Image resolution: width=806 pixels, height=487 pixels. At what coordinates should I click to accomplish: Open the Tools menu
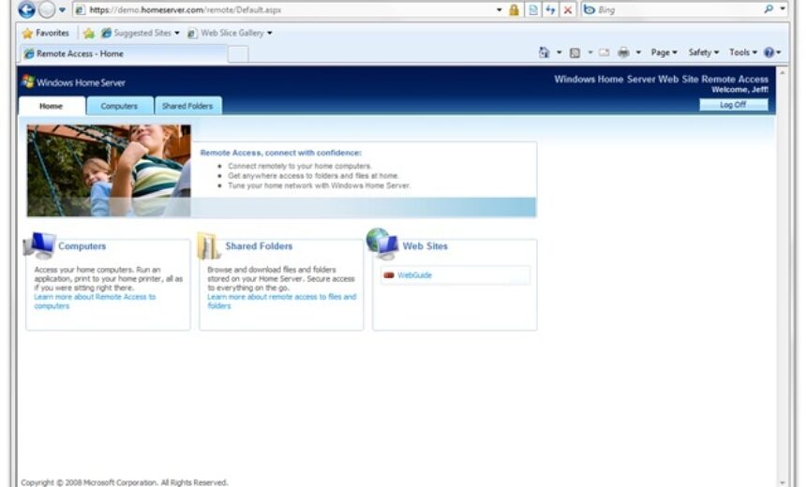(743, 52)
